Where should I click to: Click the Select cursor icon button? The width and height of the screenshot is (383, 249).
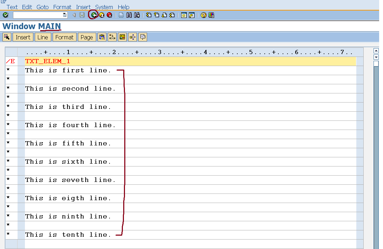[x=7, y=37]
